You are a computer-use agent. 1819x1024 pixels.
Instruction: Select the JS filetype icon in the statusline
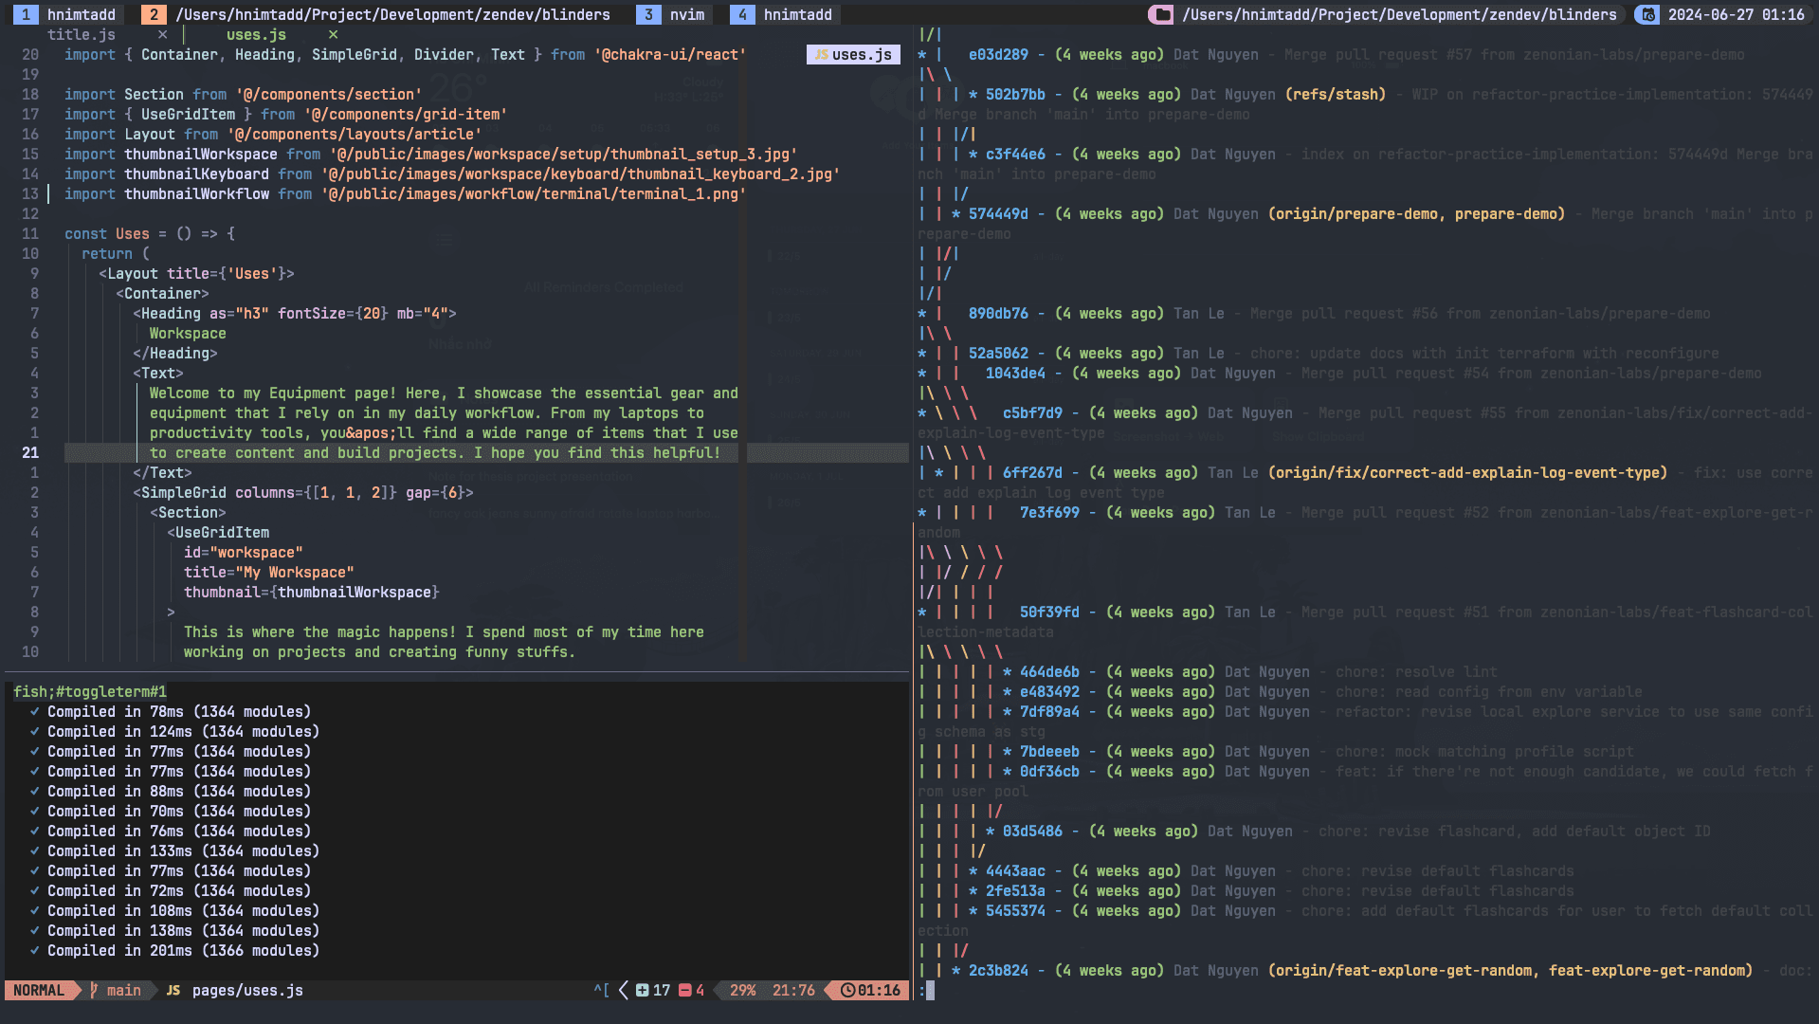(173, 990)
